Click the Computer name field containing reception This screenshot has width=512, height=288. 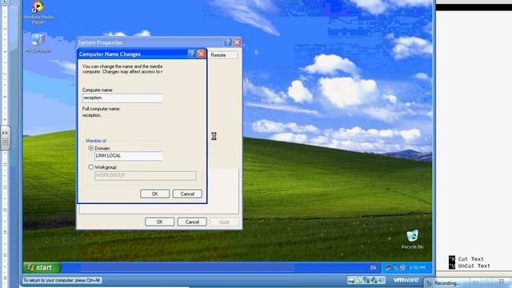click(122, 98)
